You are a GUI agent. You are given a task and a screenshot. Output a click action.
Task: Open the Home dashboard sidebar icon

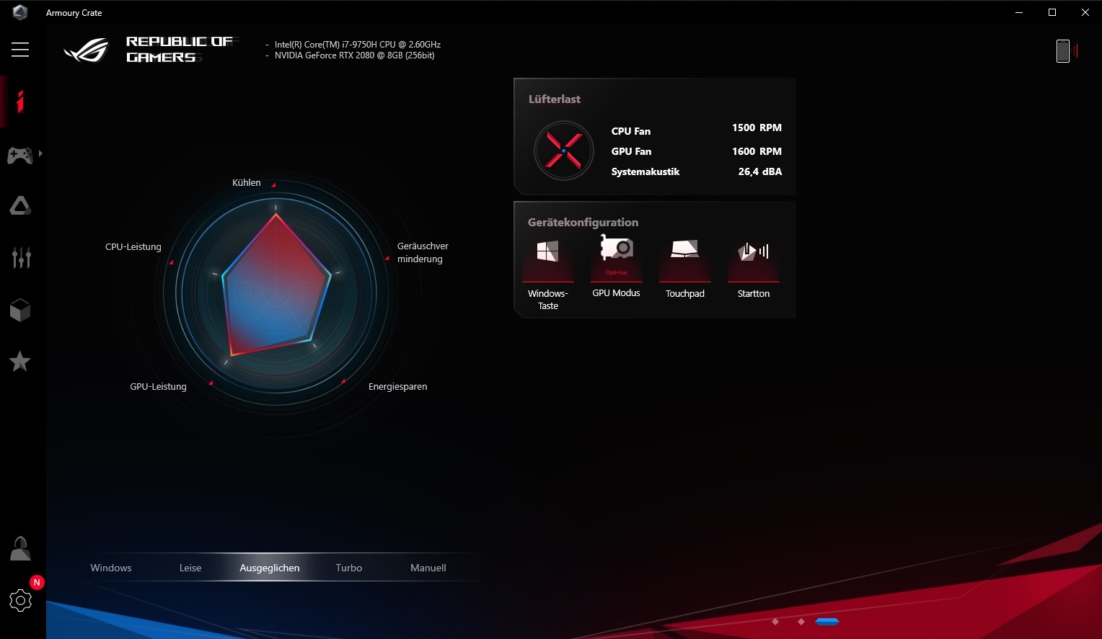[x=20, y=102]
